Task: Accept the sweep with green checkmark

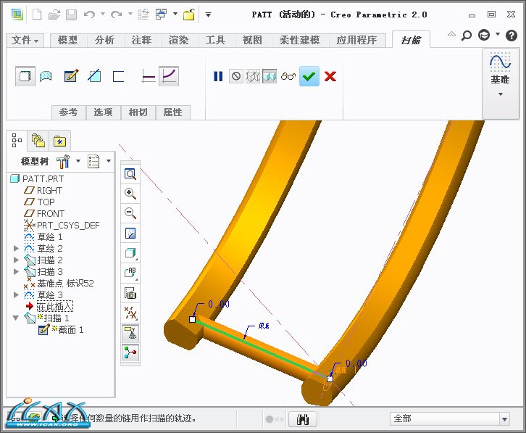Action: [x=309, y=76]
